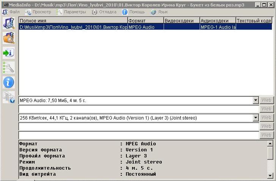Click the Профайл формата label
This screenshot has height=181, width=276.
tap(42, 156)
